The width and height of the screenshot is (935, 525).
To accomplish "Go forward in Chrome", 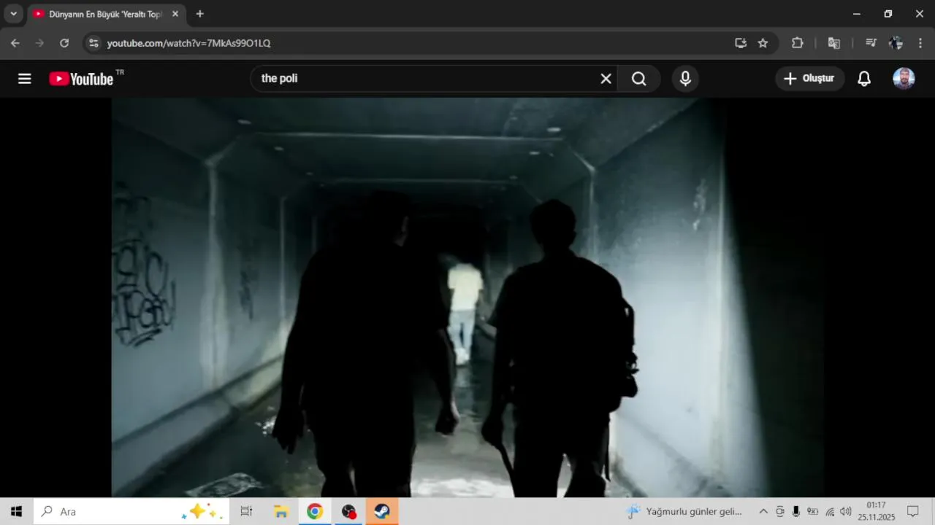I will [x=39, y=43].
